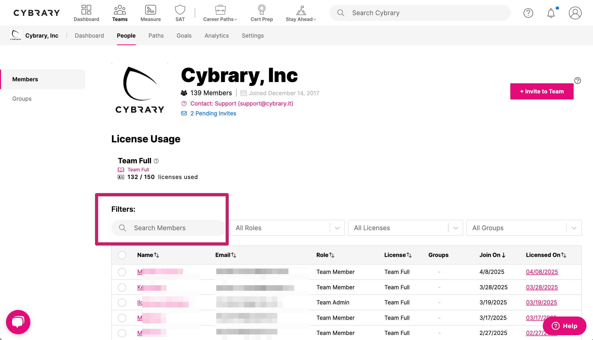Click the info icon next to Team Full
593x340 pixels.
coord(156,161)
